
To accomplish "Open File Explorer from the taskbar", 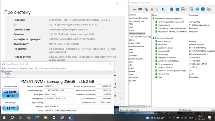I will point(45,118).
